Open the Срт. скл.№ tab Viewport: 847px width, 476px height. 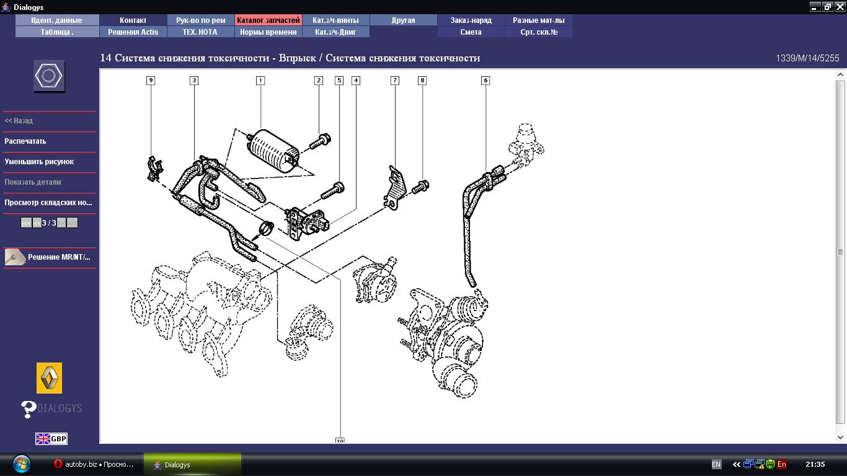(x=539, y=32)
